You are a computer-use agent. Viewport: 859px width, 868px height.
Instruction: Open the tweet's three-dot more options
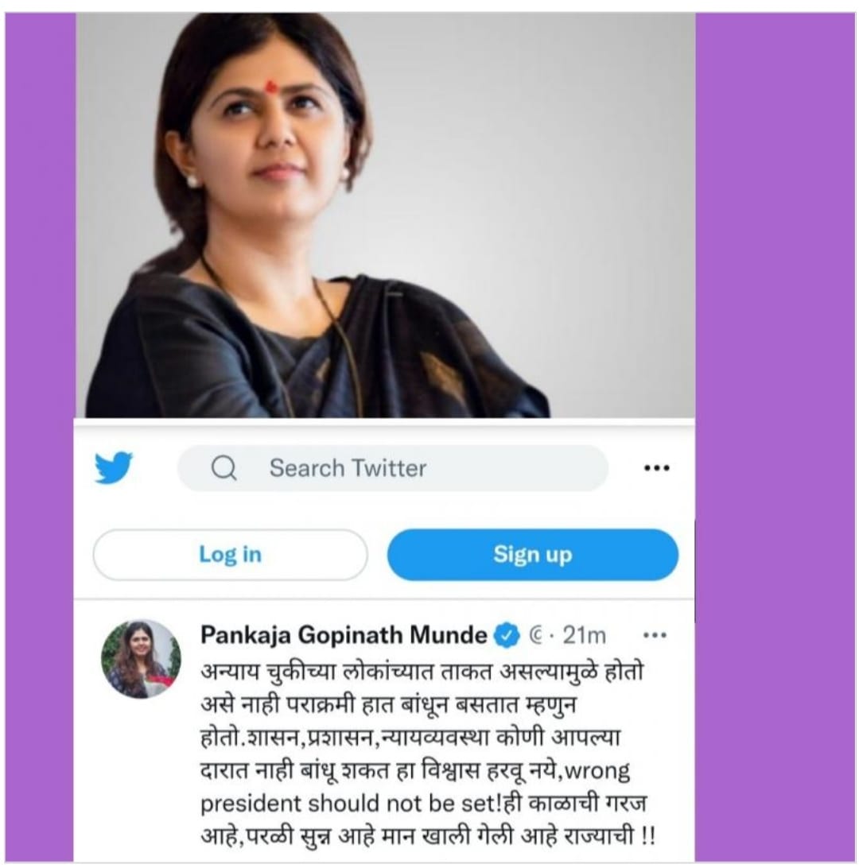[655, 635]
